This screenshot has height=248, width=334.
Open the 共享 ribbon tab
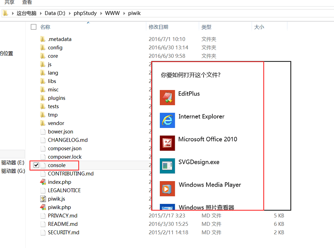pos(9,2)
